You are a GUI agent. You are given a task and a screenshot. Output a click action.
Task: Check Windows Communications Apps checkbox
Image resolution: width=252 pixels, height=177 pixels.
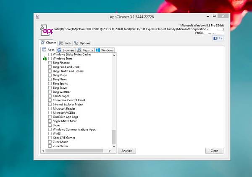50,129
